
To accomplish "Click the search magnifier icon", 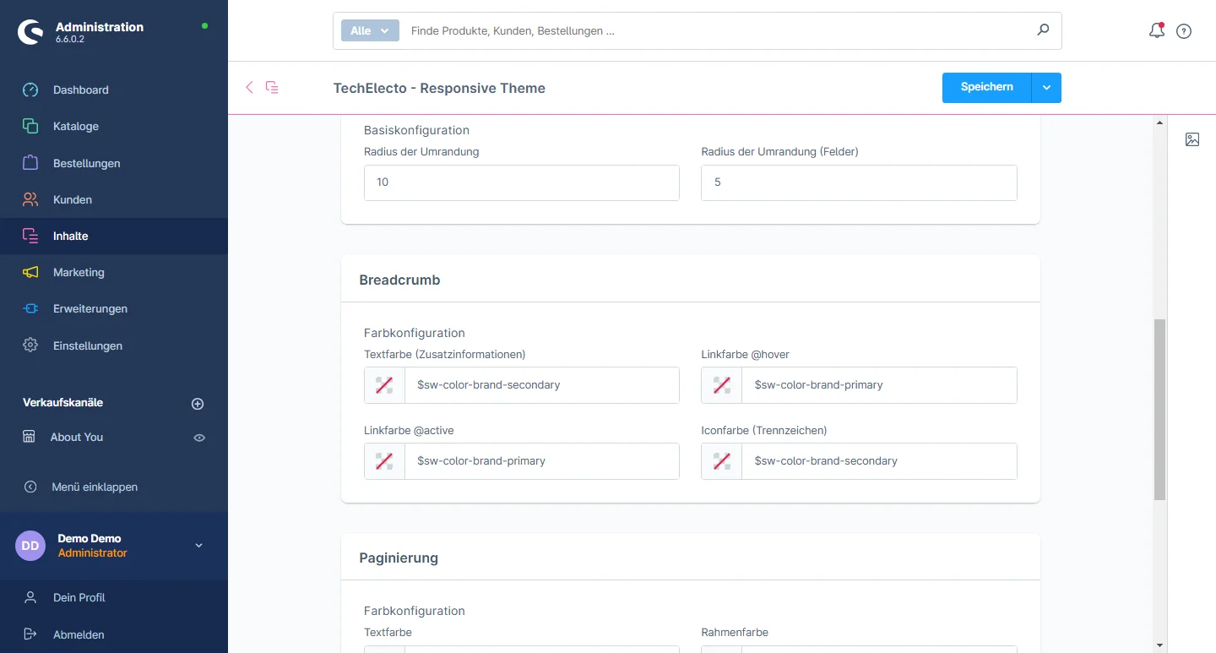I will pyautogui.click(x=1044, y=30).
